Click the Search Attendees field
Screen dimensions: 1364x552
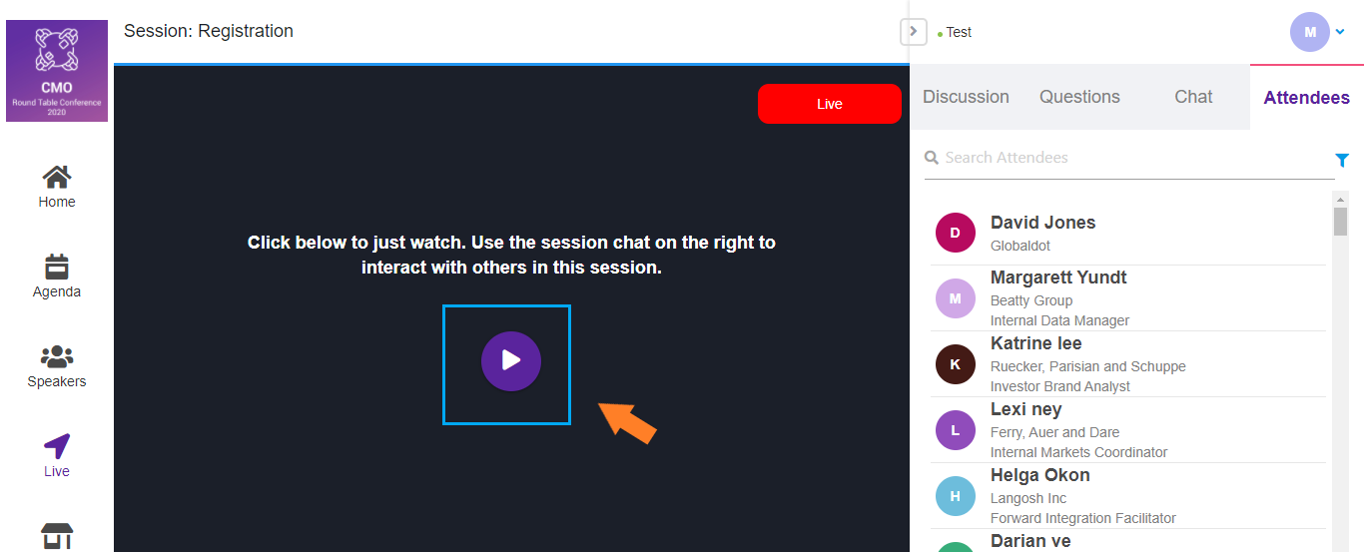[x=1128, y=158]
